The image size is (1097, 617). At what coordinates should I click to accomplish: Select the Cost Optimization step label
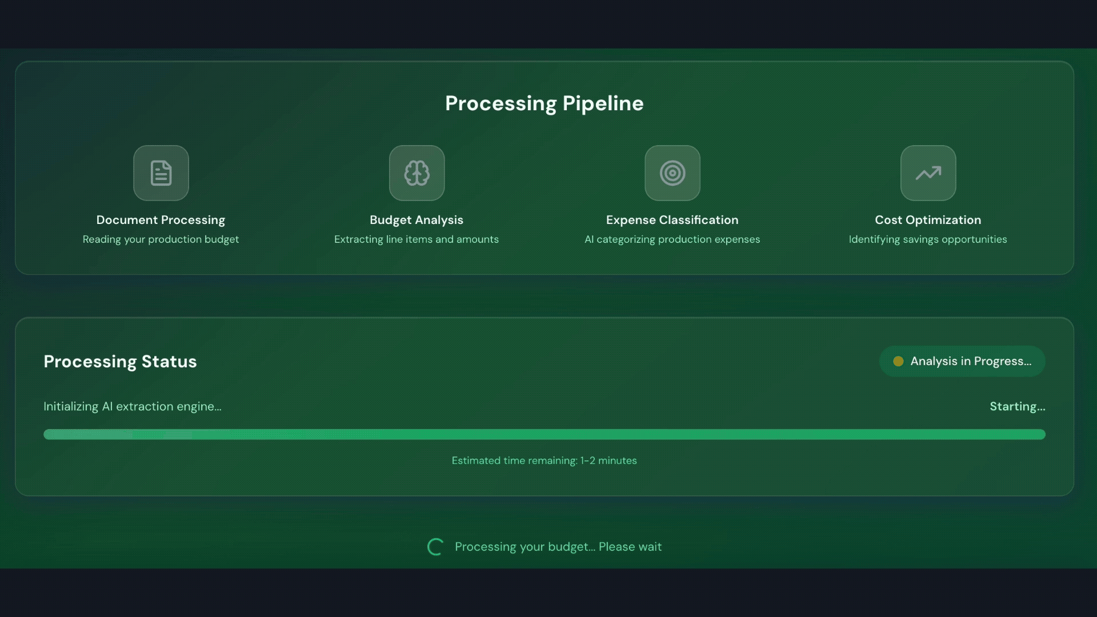[927, 220]
